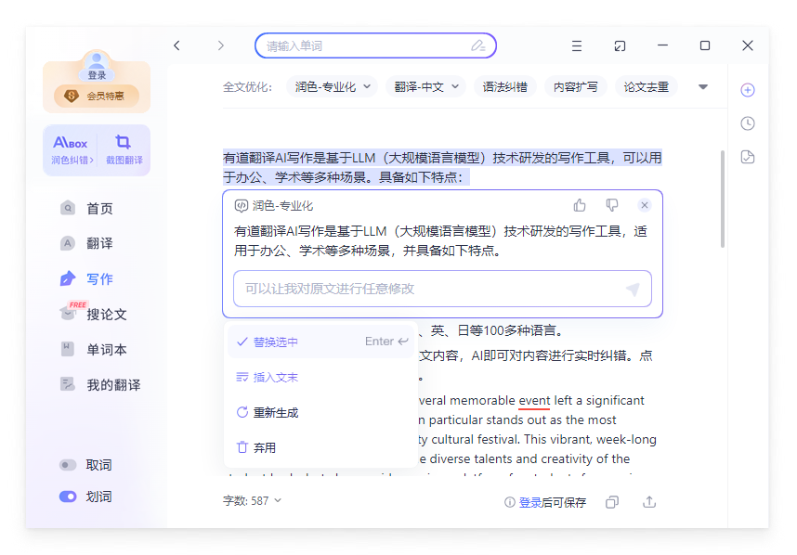
Task: Open history clock icon in right sidebar
Action: coord(748,123)
